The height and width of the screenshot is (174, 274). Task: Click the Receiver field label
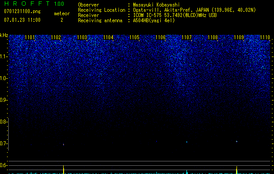(88, 15)
